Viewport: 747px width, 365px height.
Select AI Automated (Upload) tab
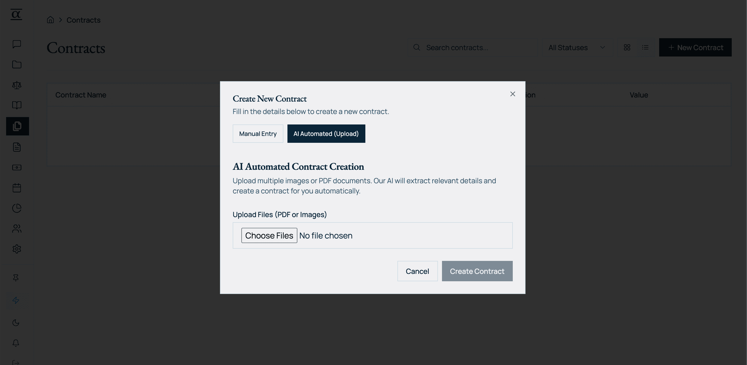click(326, 134)
